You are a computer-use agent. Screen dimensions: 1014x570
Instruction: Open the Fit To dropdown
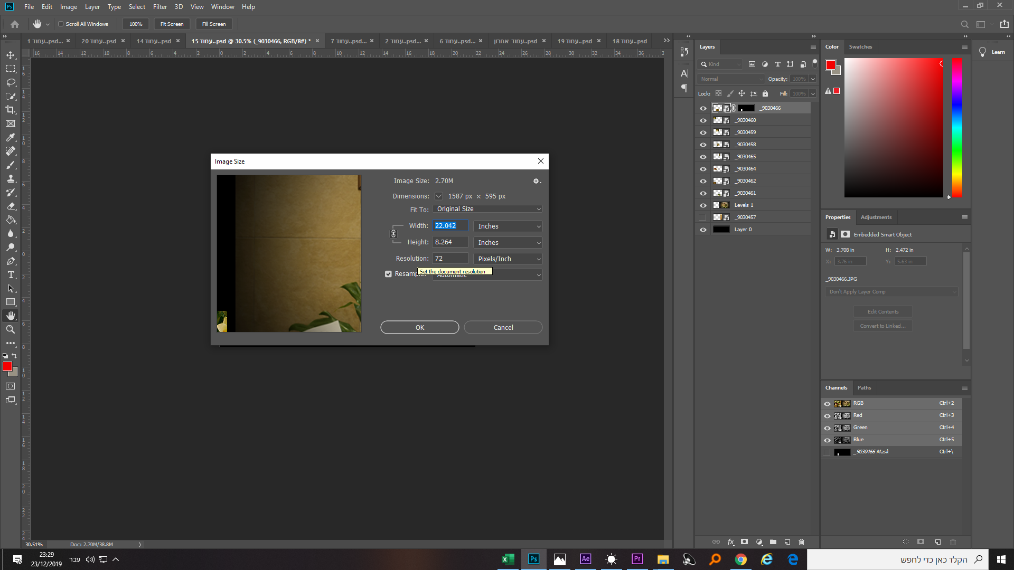pos(487,209)
